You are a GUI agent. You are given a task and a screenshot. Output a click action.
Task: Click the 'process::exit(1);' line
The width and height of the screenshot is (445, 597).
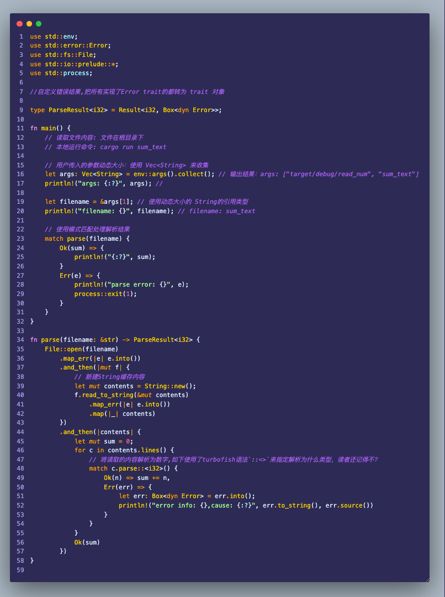click(105, 294)
